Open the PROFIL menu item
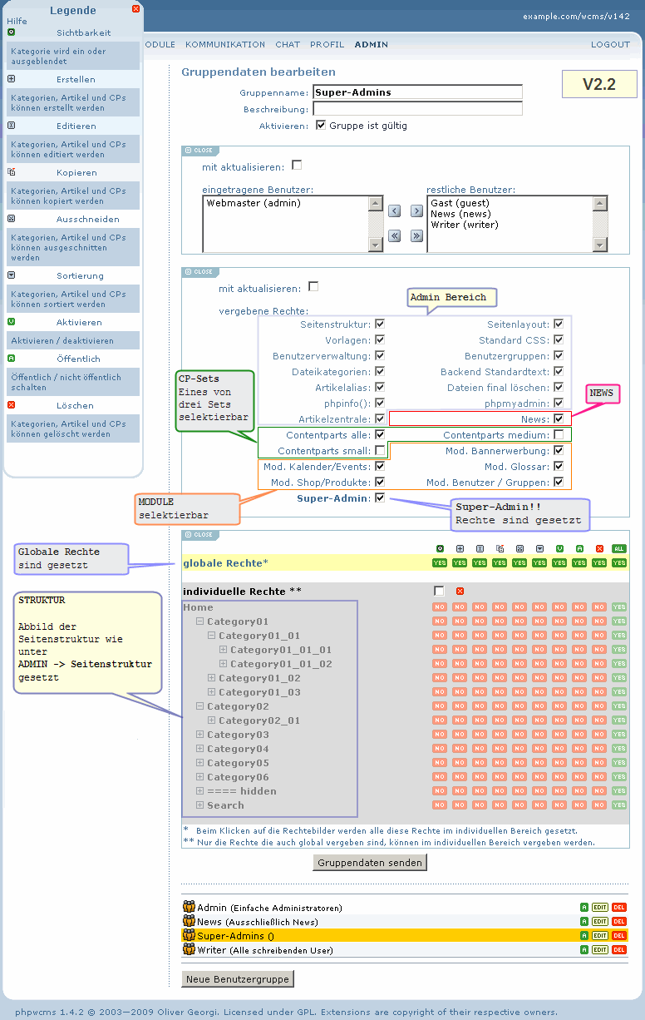 click(x=327, y=45)
